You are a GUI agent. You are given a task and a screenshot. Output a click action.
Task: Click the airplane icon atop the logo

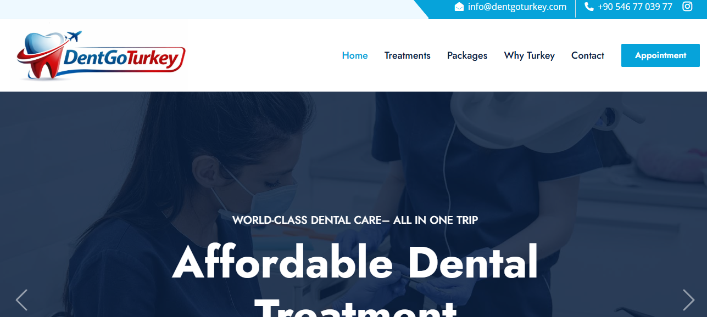tap(73, 37)
